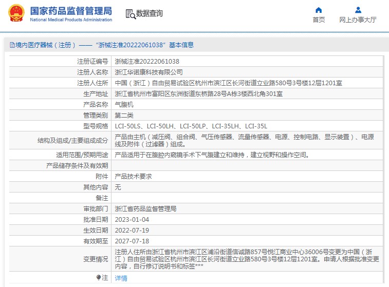Select the 生效日期 label cell
The width and height of the screenshot is (389, 287).
click(96, 230)
